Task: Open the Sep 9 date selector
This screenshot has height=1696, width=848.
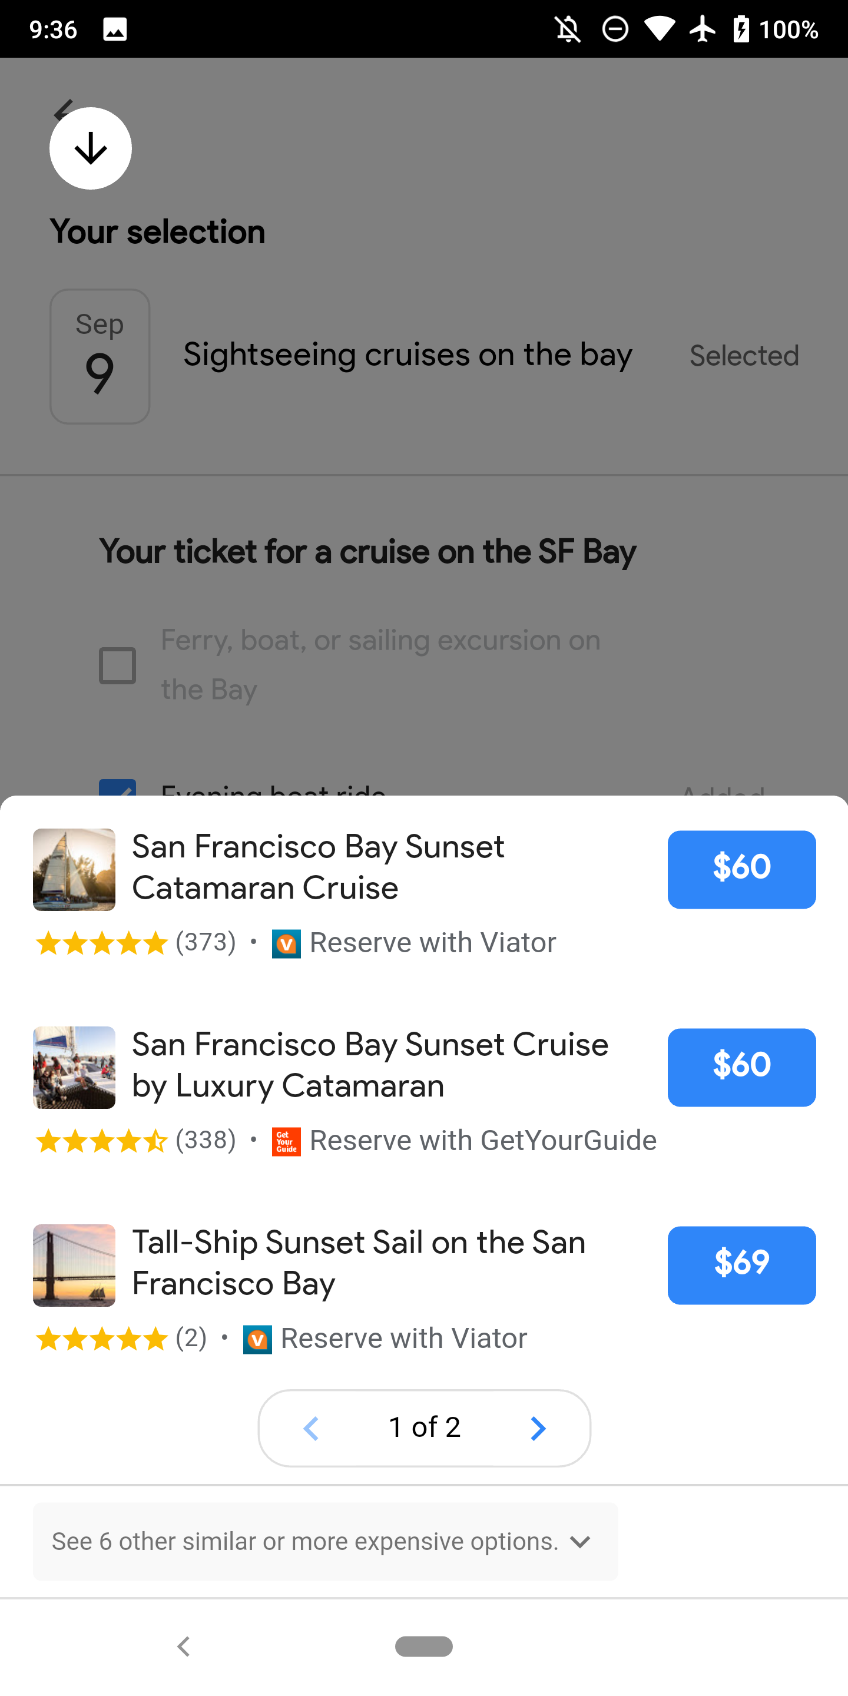Action: [100, 356]
